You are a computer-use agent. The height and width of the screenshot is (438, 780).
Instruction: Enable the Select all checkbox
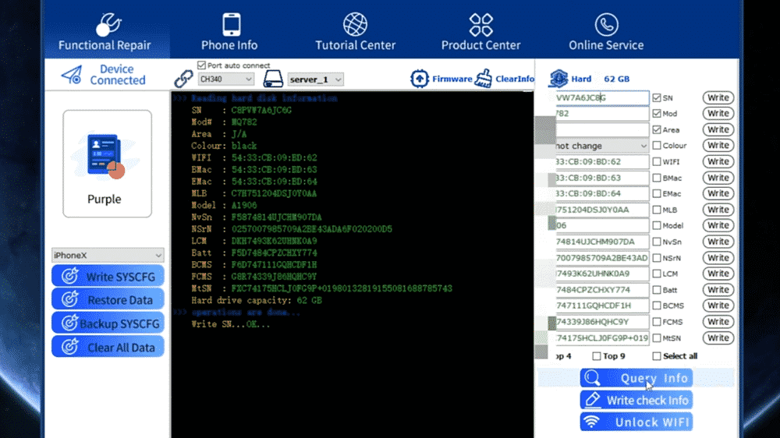tap(657, 356)
